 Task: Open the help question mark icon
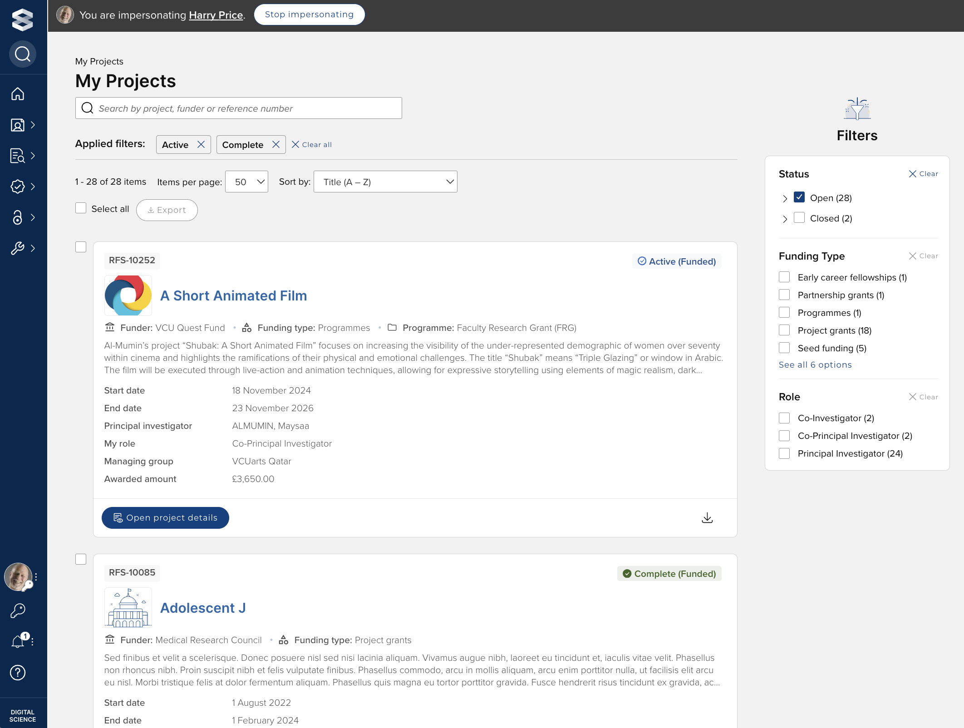18,673
